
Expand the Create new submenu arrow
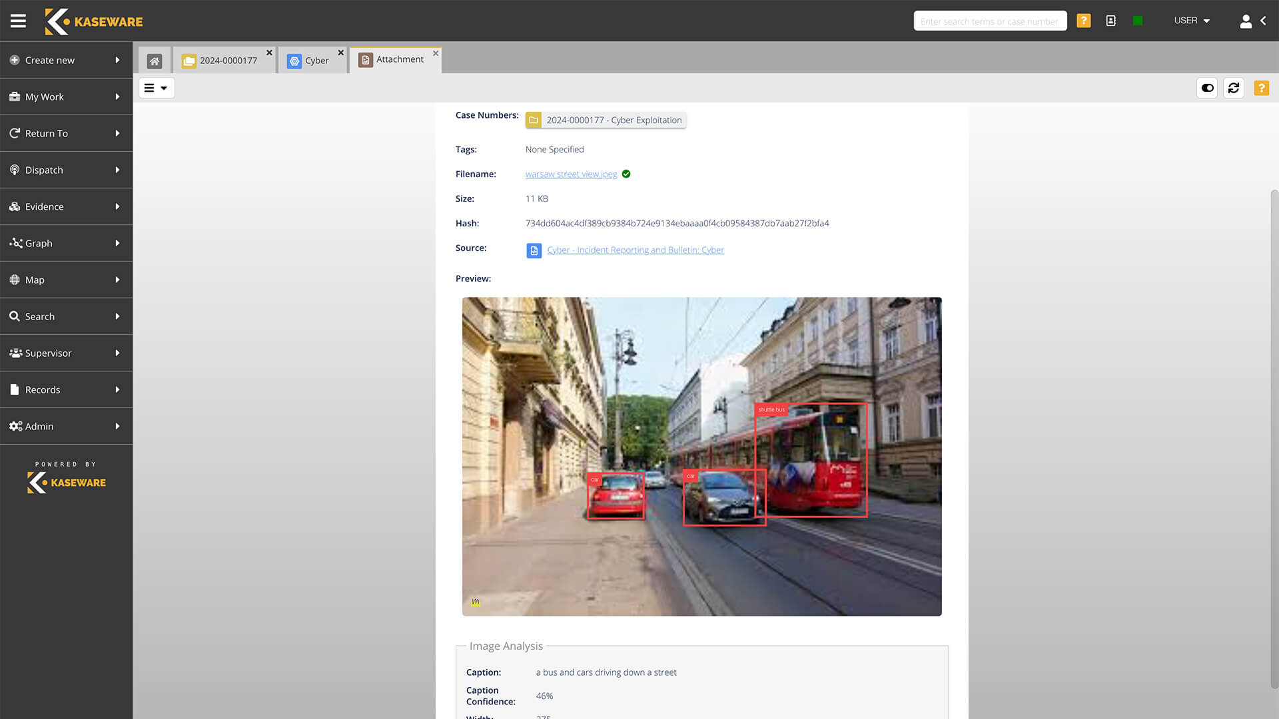pos(117,60)
